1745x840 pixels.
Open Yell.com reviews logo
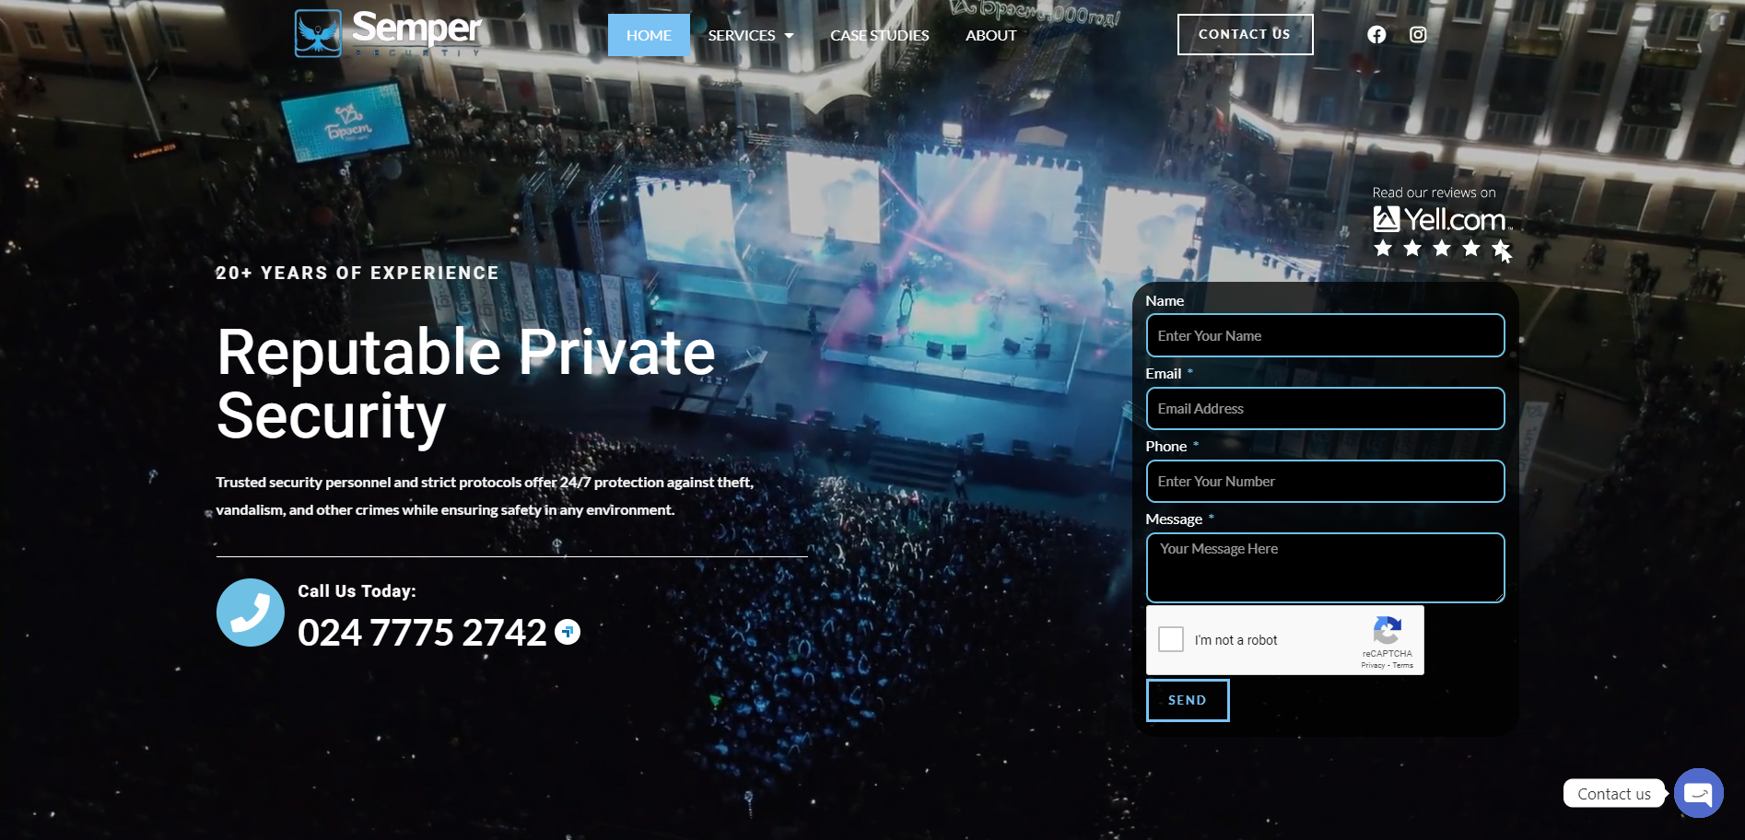click(x=1442, y=219)
